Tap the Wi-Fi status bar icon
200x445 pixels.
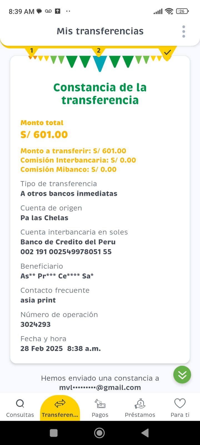click(169, 11)
